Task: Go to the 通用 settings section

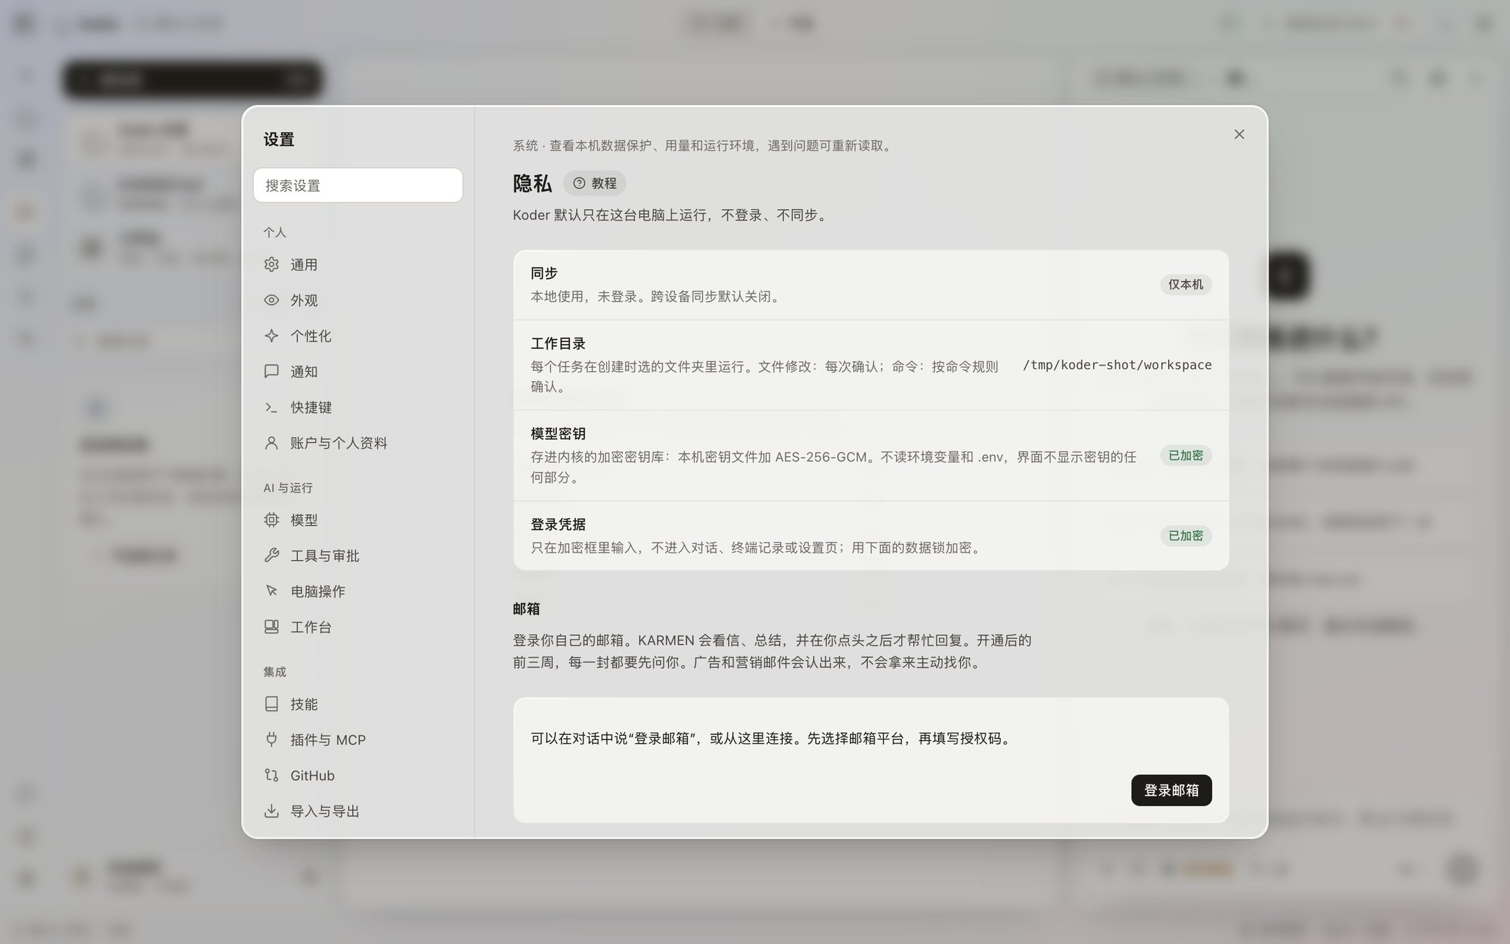Action: point(358,264)
